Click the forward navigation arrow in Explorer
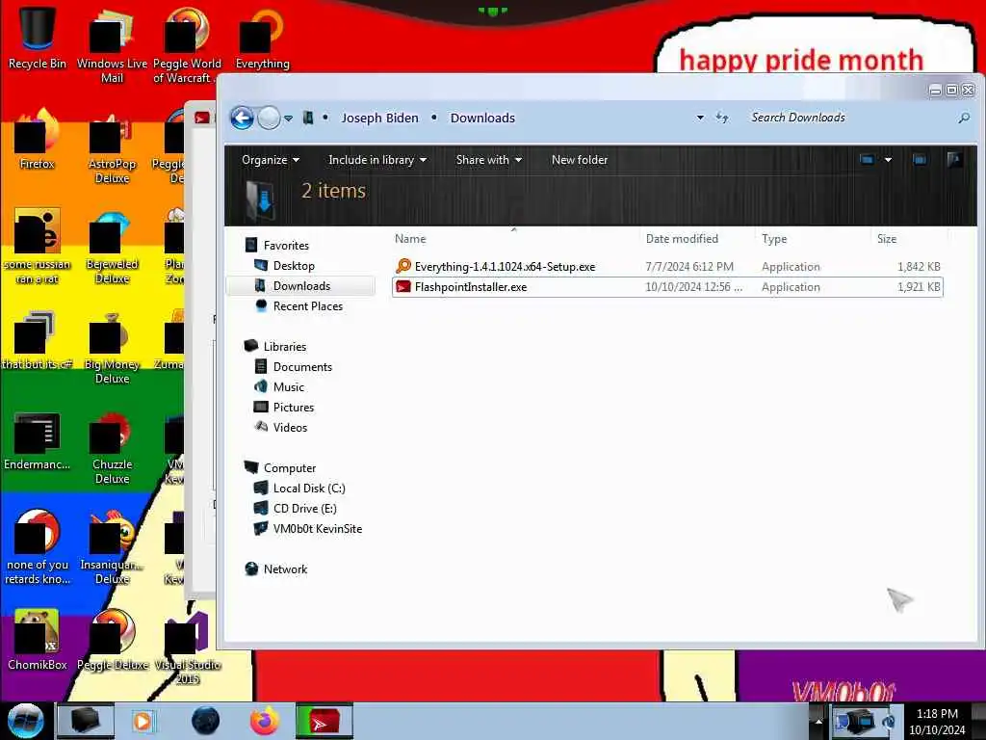The image size is (986, 740). [270, 118]
